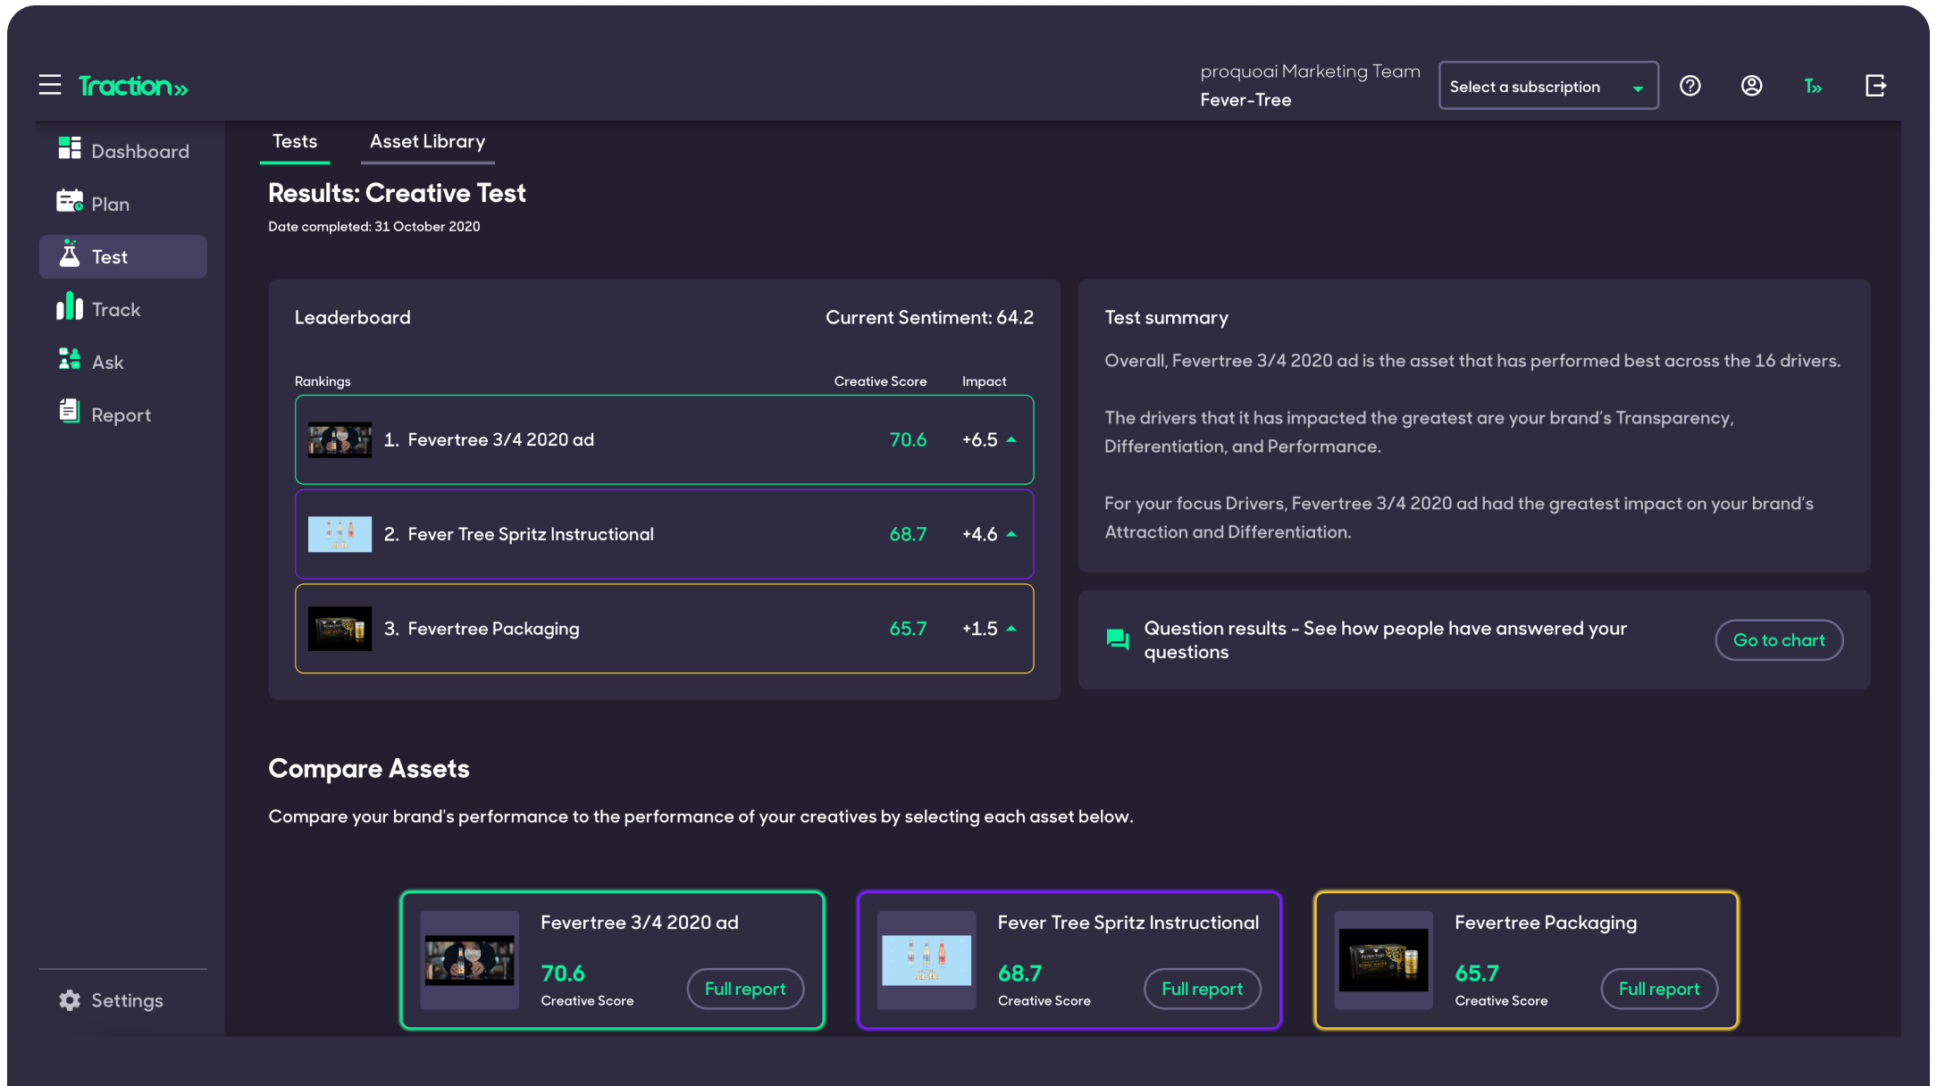Switch to the Tests tab

click(295, 142)
